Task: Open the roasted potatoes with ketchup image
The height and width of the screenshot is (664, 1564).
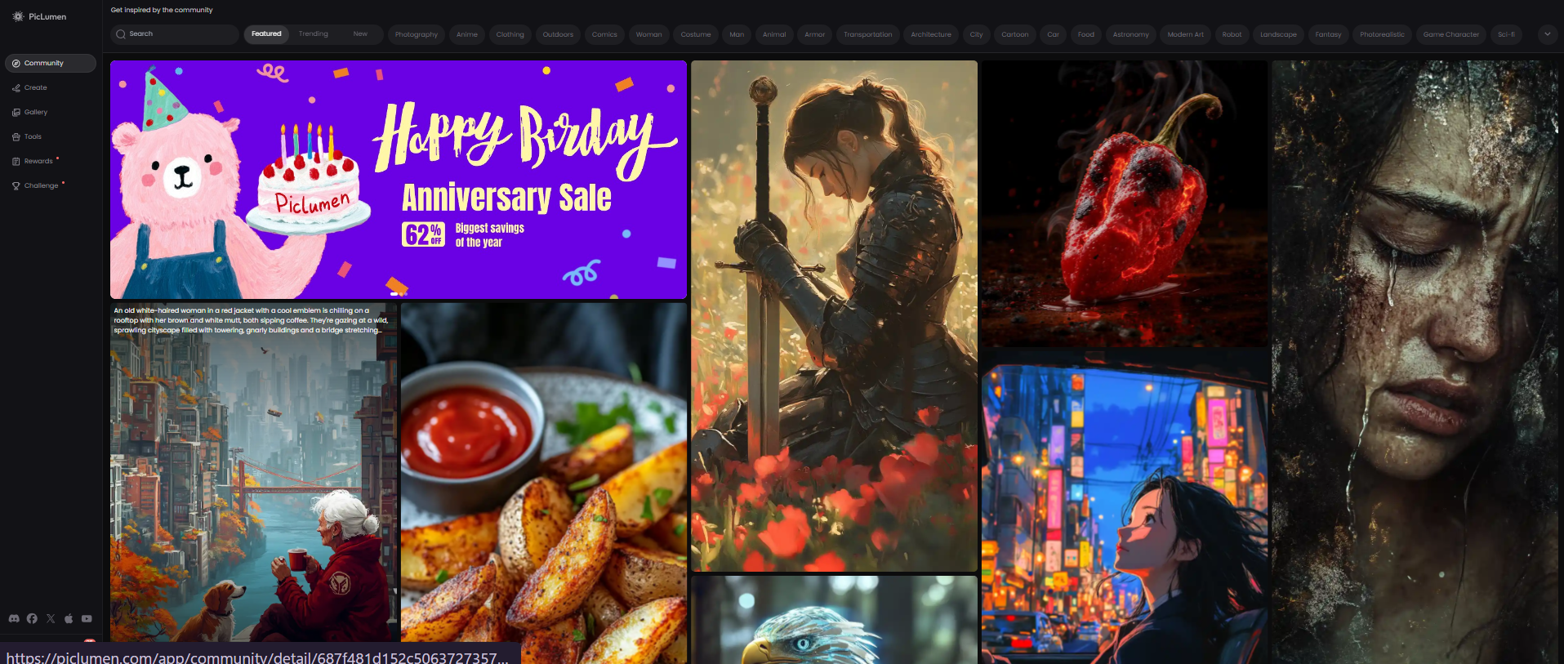Action: tap(544, 484)
